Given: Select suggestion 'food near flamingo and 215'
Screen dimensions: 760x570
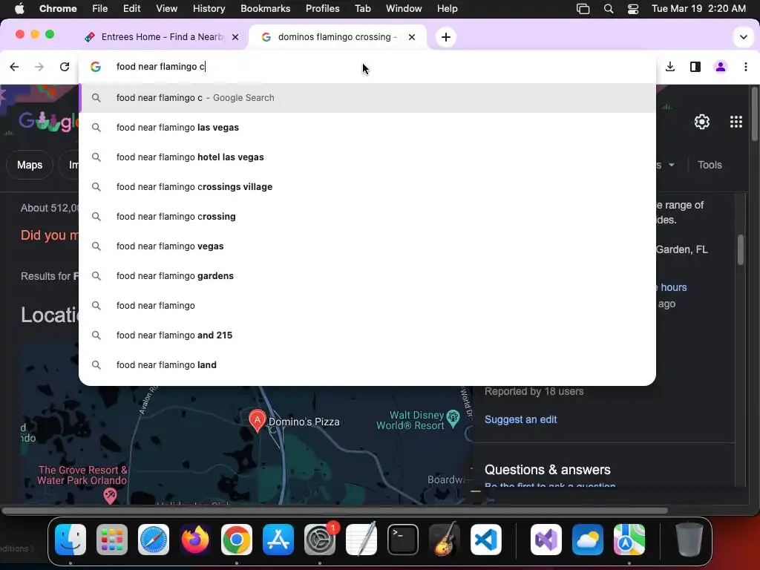Looking at the screenshot, I should tap(367, 335).
